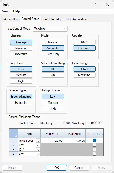Open the Help menu
114x173 pixels.
tap(16, 11)
